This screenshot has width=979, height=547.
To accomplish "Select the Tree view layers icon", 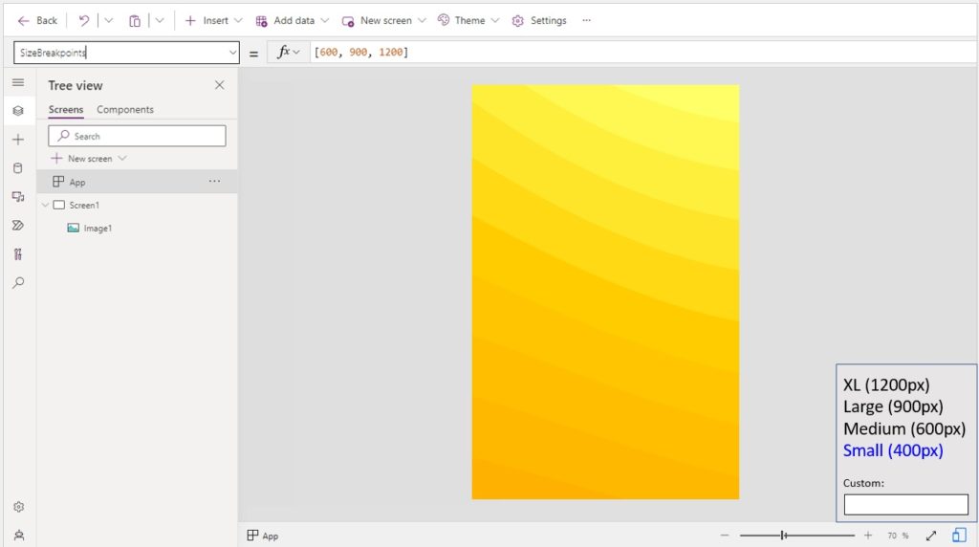I will (18, 111).
